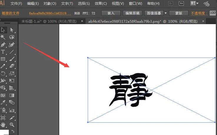Select the Symbol Sprayer tool
Viewport: 217px width, 135px height.
point(3,110)
